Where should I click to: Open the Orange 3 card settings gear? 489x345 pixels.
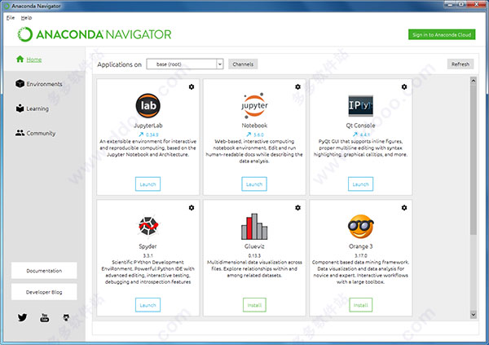[x=404, y=208]
